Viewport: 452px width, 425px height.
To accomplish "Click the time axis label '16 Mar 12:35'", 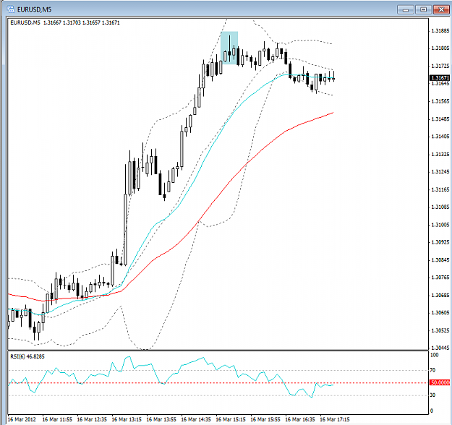I will [92, 419].
